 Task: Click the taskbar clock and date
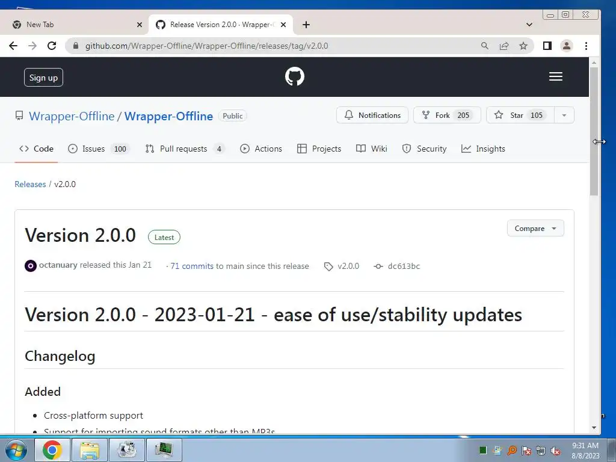point(585,451)
